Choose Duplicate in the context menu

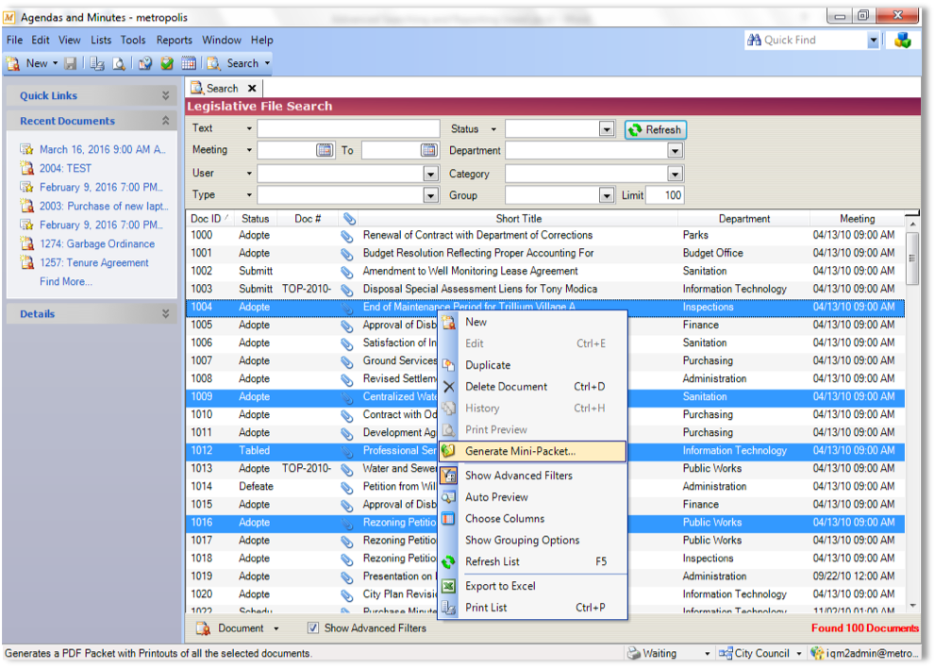coord(532,365)
